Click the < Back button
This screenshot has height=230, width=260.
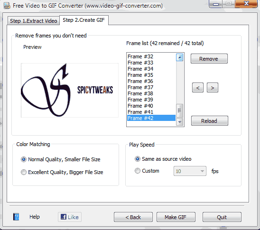[x=133, y=217]
